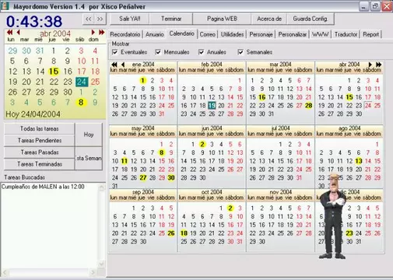The image size is (393, 280).
Task: Show Todas las tareas
Action: [39, 128]
